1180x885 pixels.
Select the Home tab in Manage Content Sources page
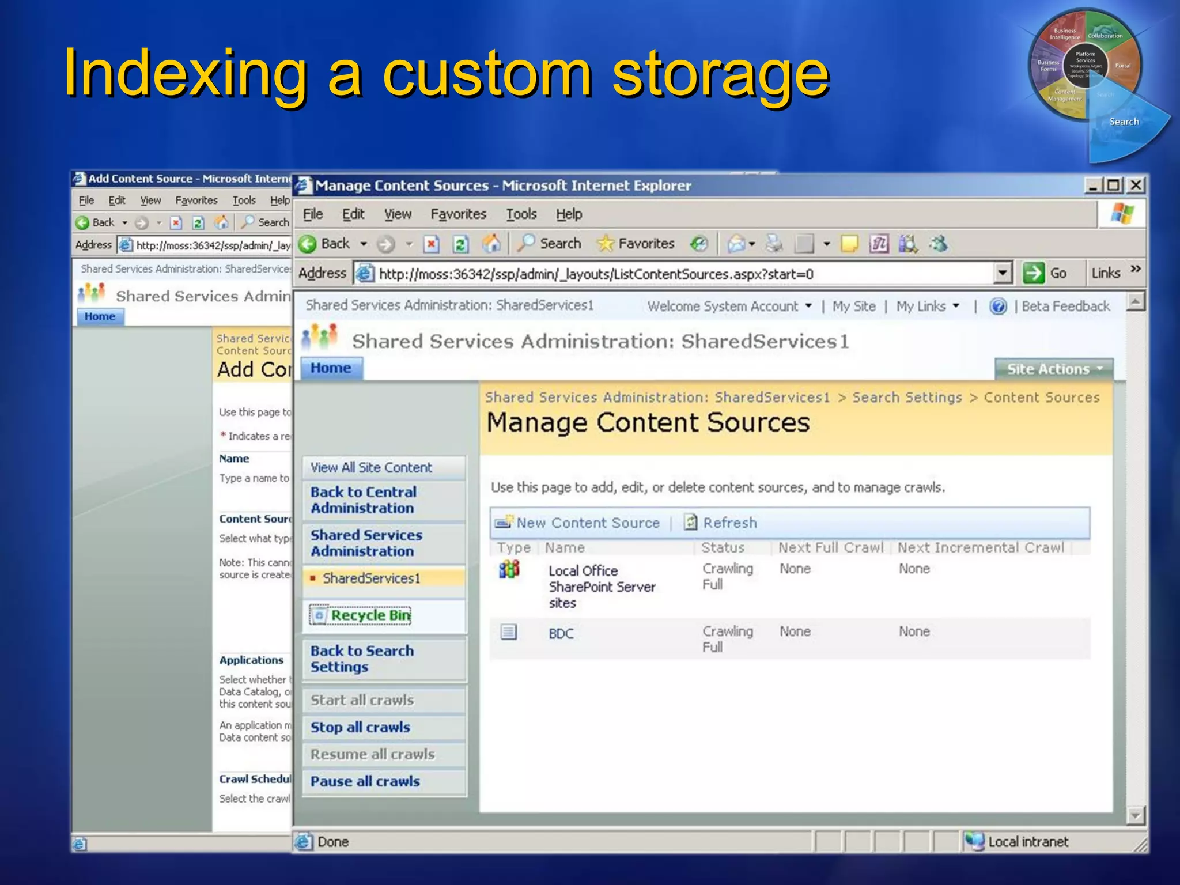pos(331,368)
